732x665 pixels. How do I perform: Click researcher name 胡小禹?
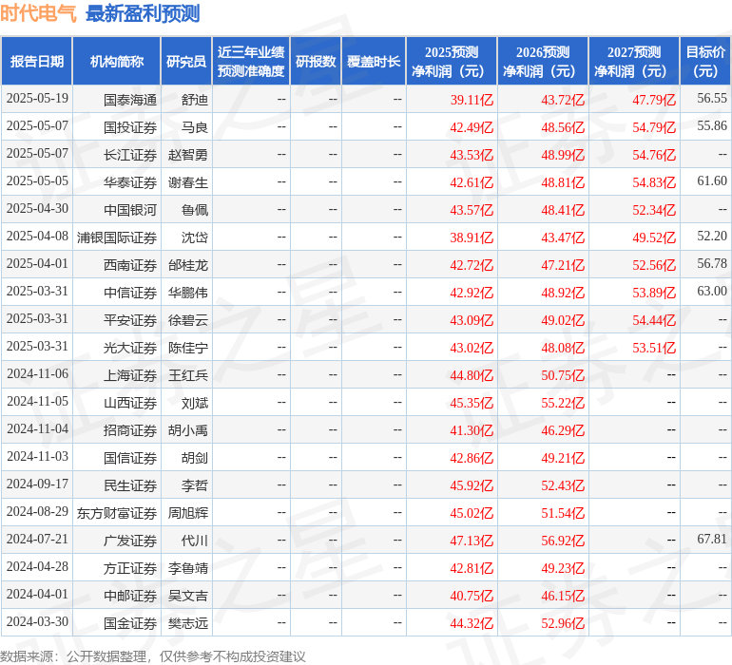tap(188, 430)
